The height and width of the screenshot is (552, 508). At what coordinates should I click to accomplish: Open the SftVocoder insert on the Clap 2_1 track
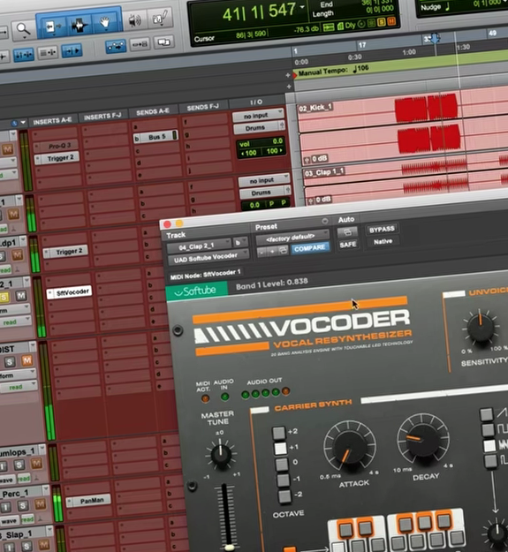click(69, 292)
